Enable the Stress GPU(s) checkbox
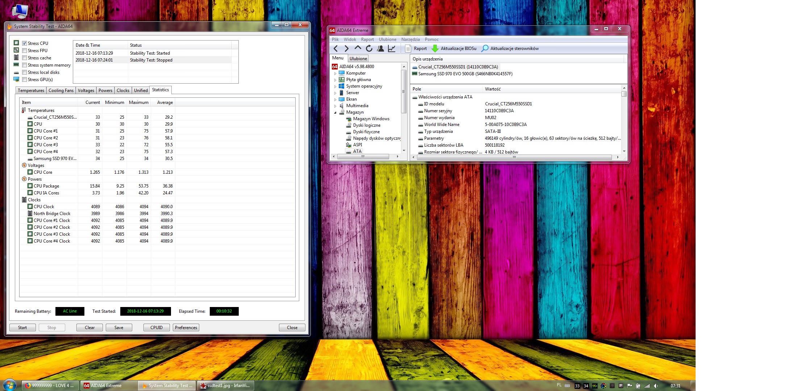805x391 pixels. pyautogui.click(x=25, y=80)
